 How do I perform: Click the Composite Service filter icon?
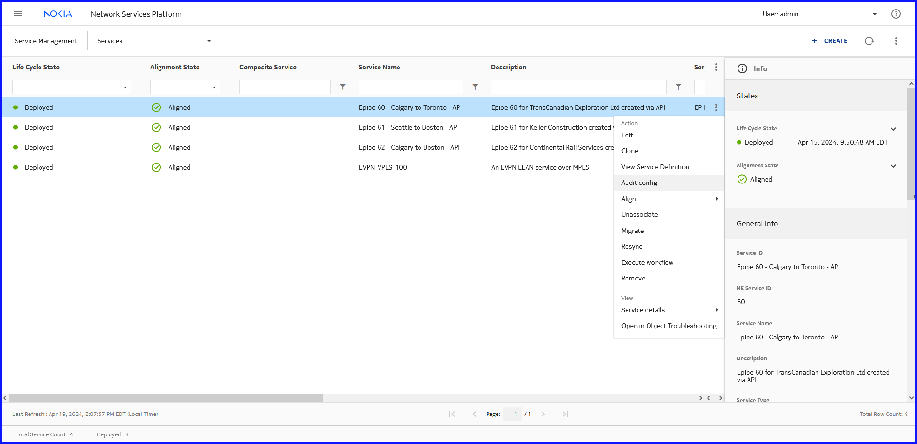coord(343,87)
